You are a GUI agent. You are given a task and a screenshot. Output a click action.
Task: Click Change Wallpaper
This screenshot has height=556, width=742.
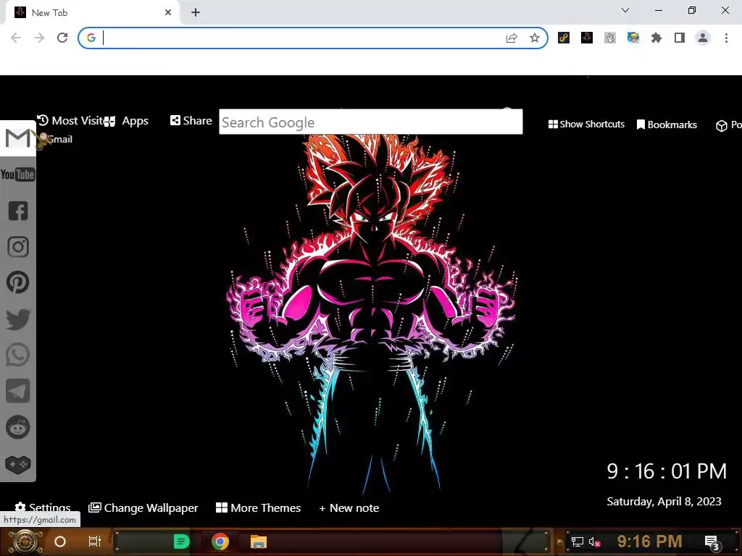click(x=143, y=507)
